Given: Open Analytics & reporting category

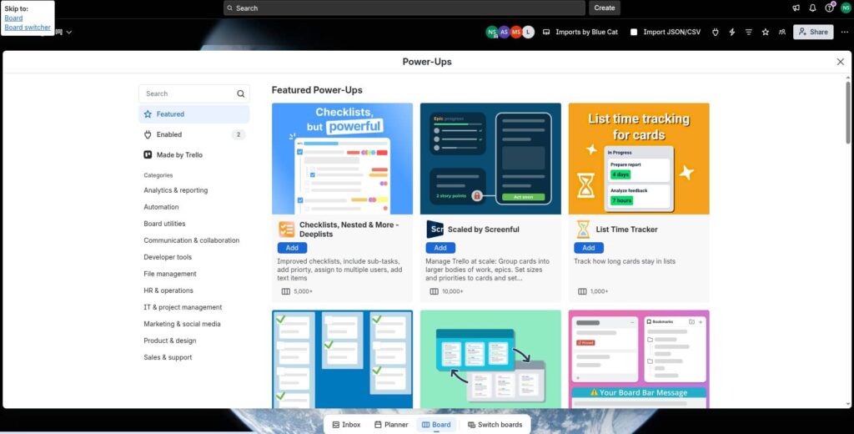Looking at the screenshot, I should 175,190.
